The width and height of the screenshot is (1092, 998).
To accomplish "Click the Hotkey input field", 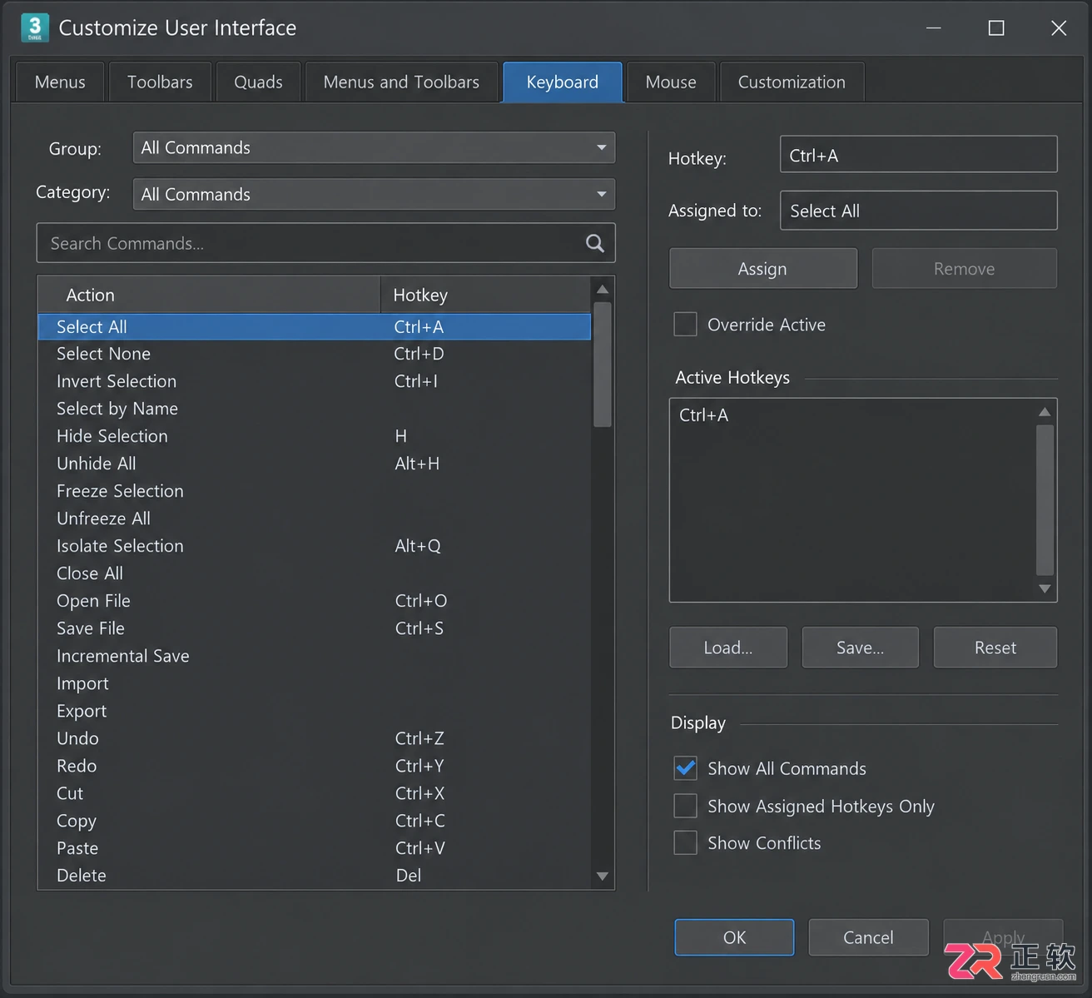I will pos(918,155).
